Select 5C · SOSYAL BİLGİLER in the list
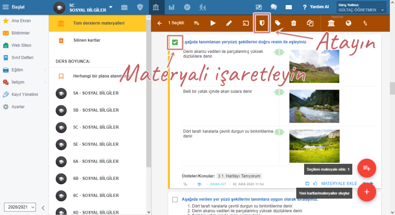Image resolution: width=395 pixels, height=215 pixels. [x=98, y=127]
